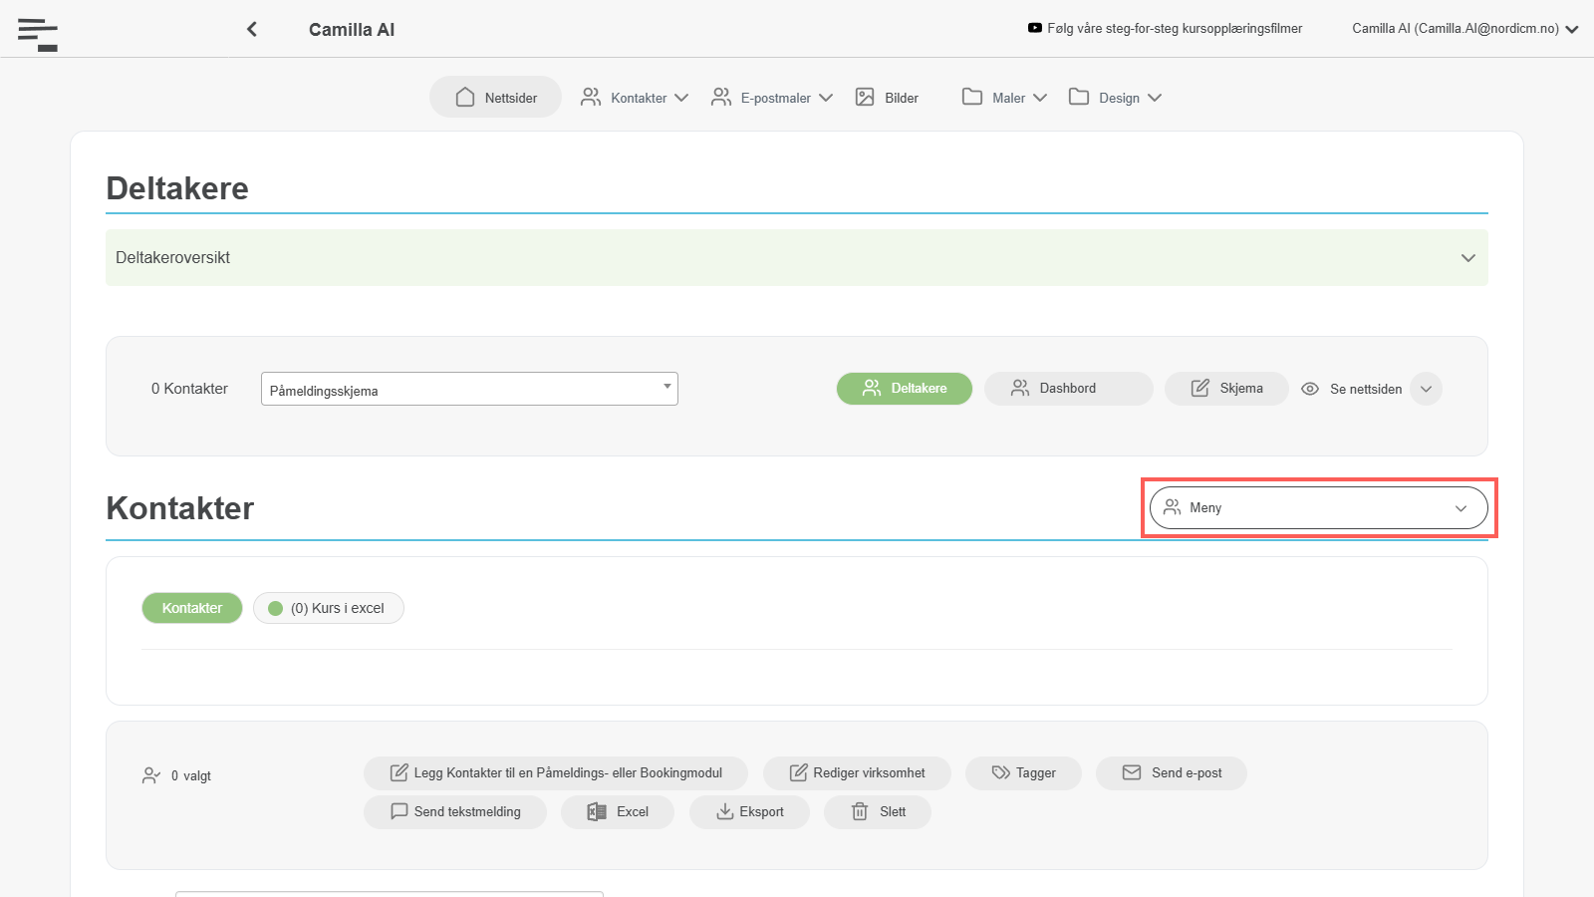The width and height of the screenshot is (1594, 897).
Task: Expand the Maler dropdown arrow
Action: point(1040,98)
